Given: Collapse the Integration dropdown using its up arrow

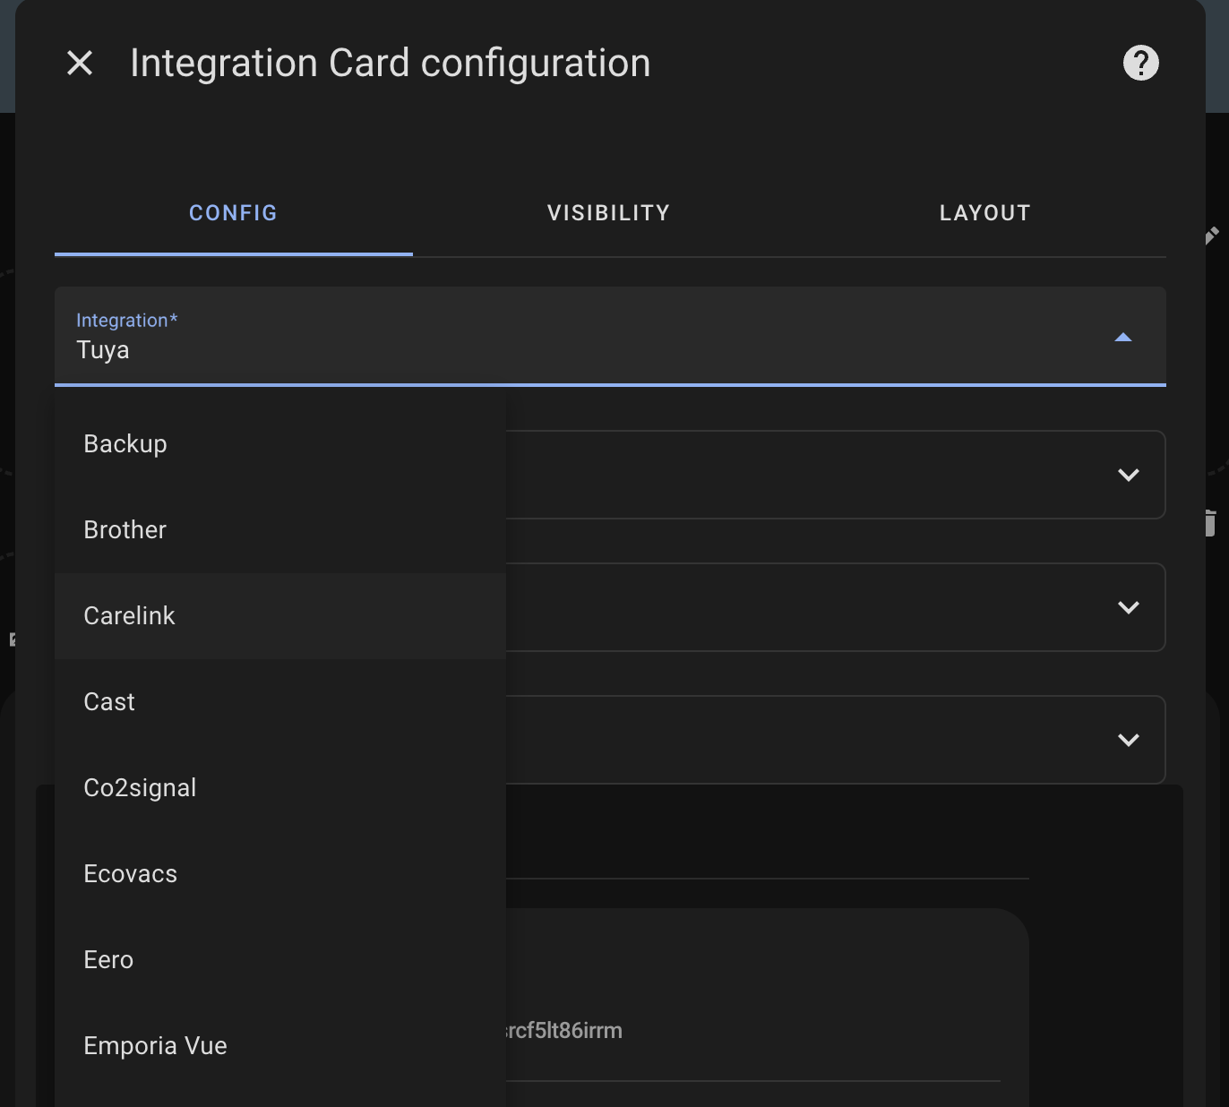Looking at the screenshot, I should (x=1122, y=339).
